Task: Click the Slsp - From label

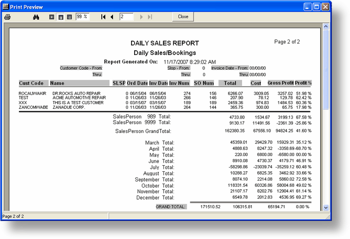Action: [x=179, y=68]
